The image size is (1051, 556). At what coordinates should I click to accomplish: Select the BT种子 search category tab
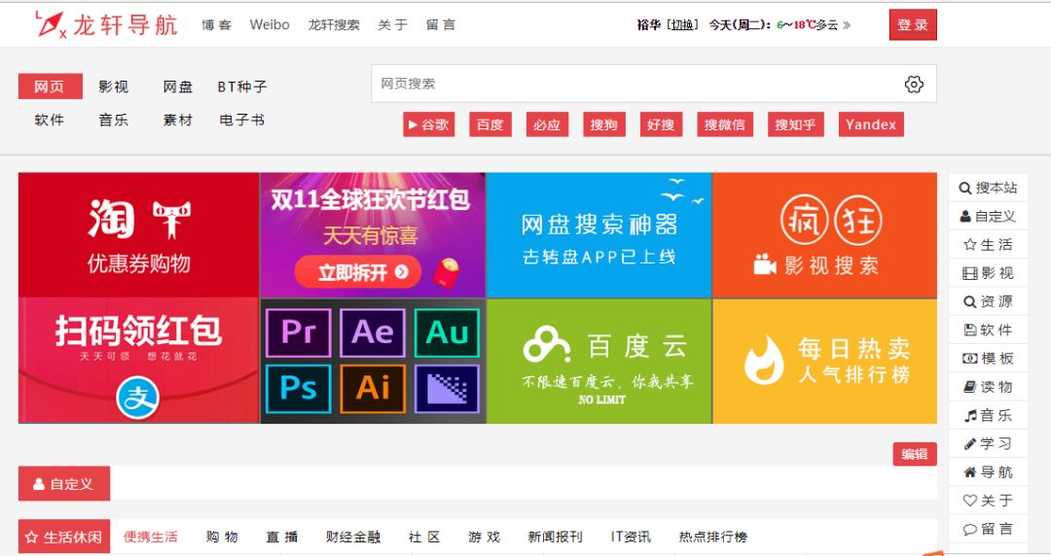click(242, 87)
